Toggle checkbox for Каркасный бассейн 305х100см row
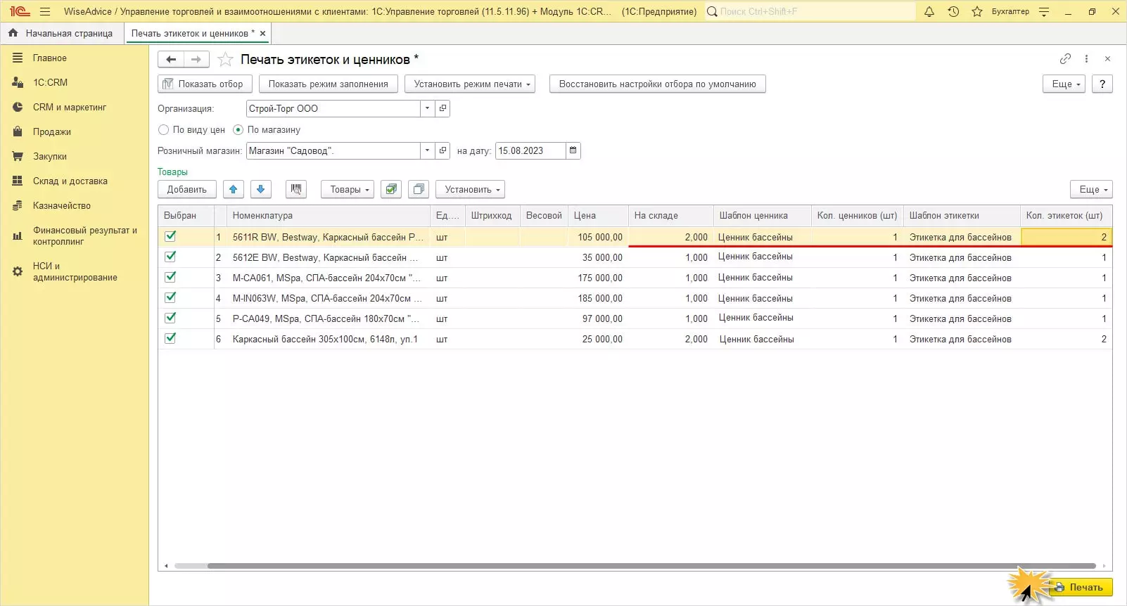This screenshot has height=606, width=1127. [170, 338]
